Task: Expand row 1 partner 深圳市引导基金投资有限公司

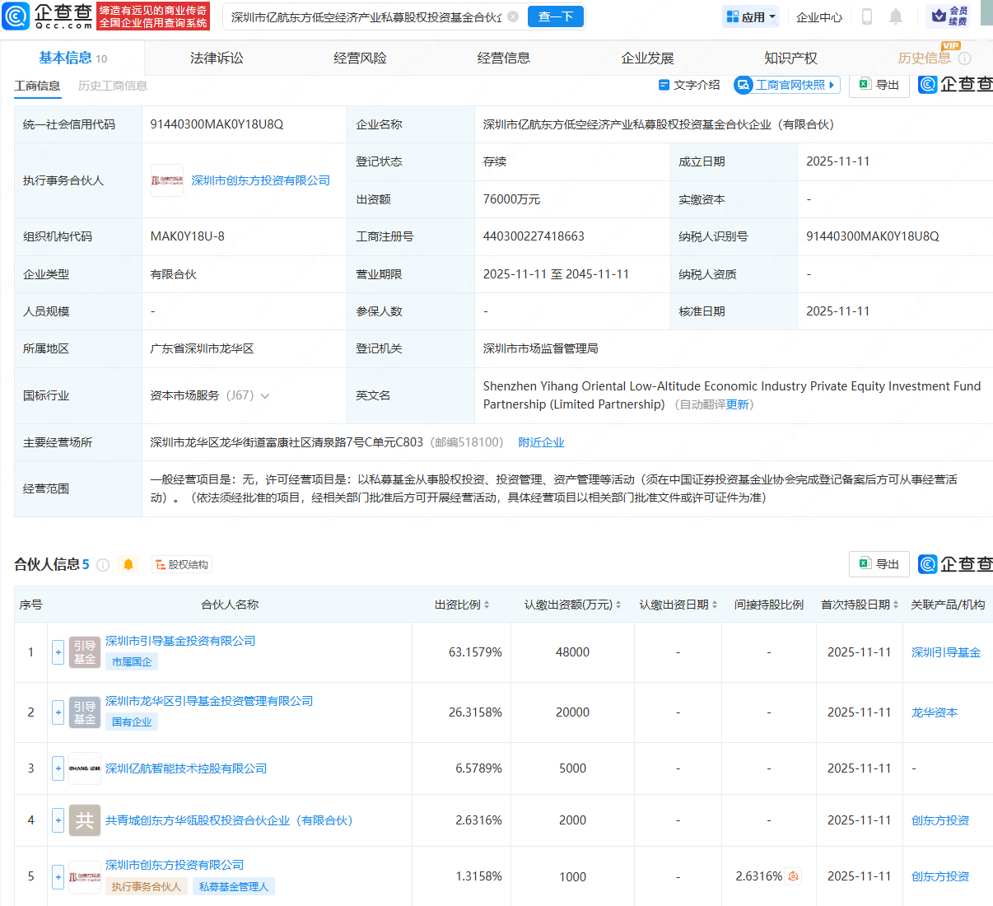Action: pyautogui.click(x=58, y=652)
